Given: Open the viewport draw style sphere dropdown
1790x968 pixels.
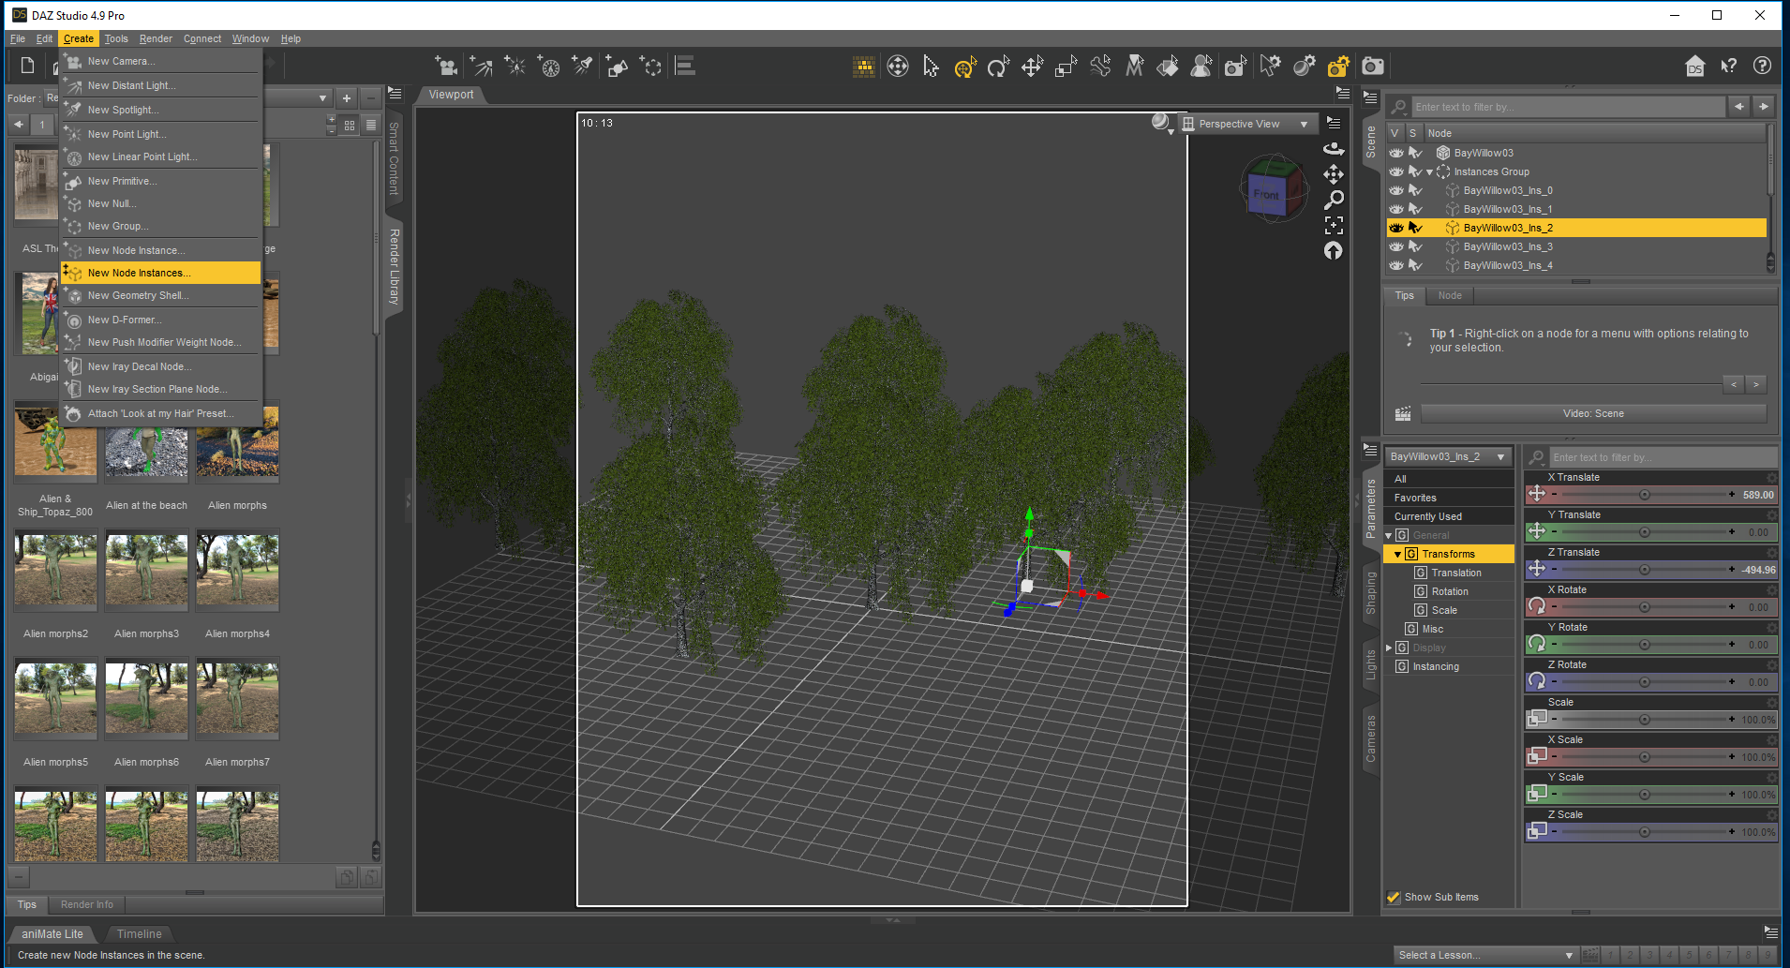Looking at the screenshot, I should [x=1163, y=124].
